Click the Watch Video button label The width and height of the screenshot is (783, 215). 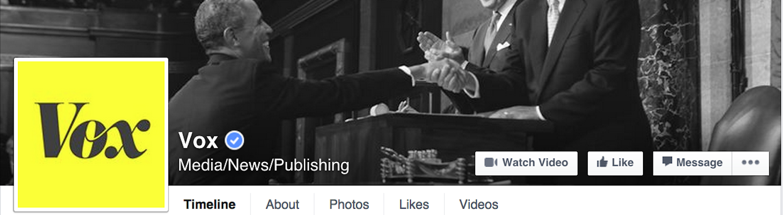535,162
